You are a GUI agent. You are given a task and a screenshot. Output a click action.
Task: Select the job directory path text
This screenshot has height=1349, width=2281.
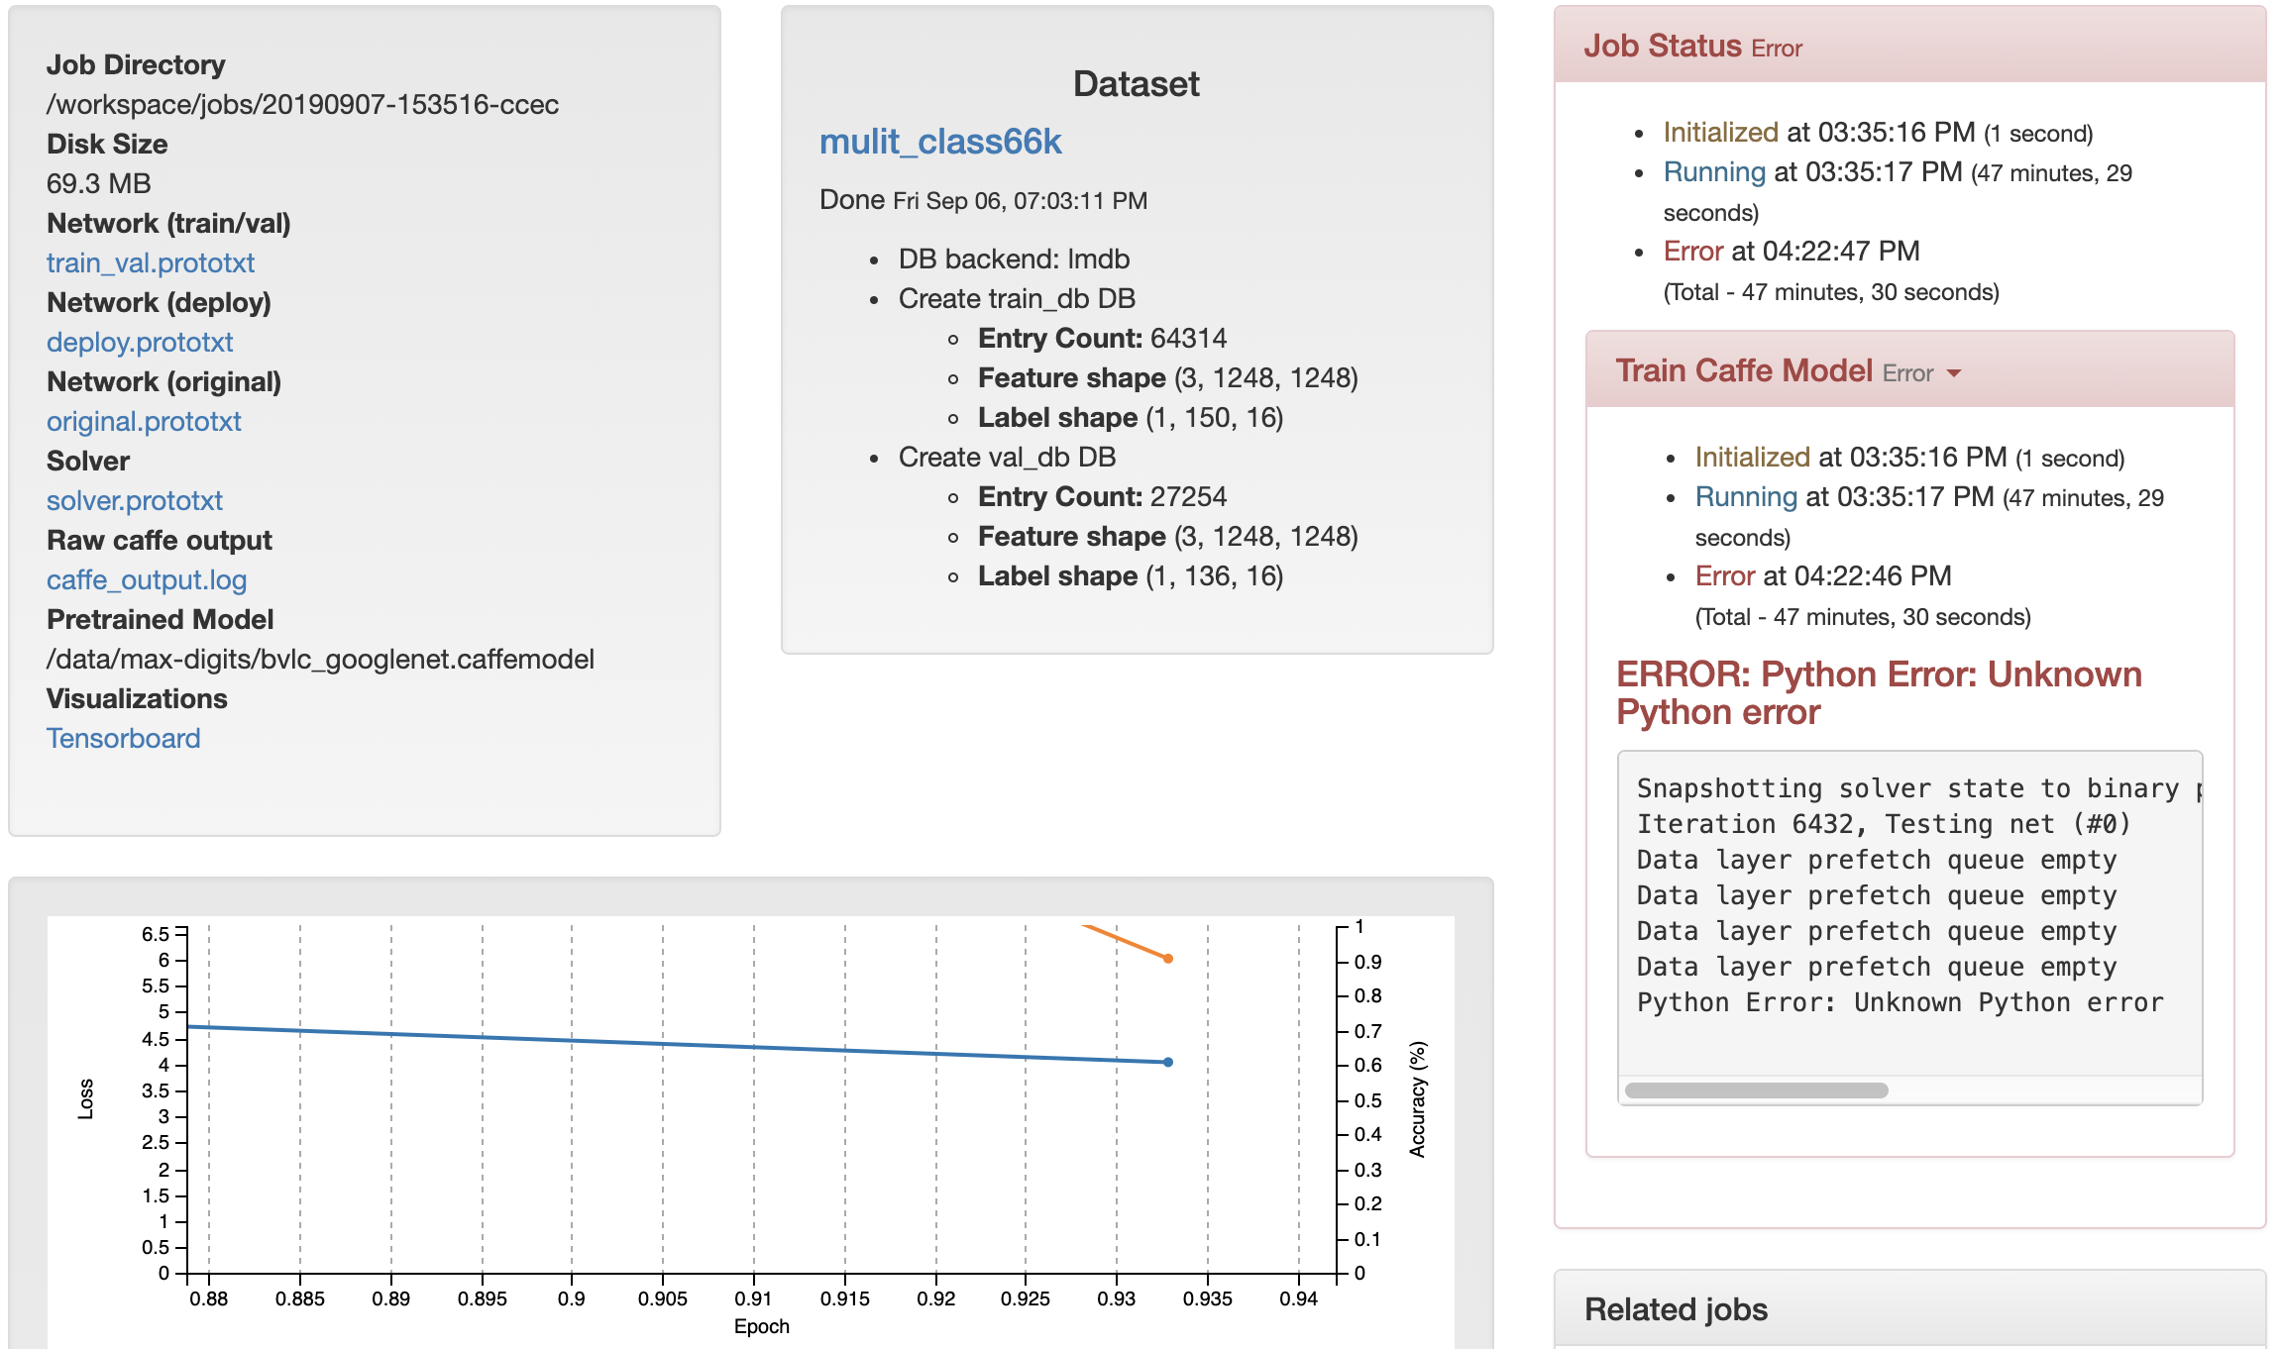303,104
